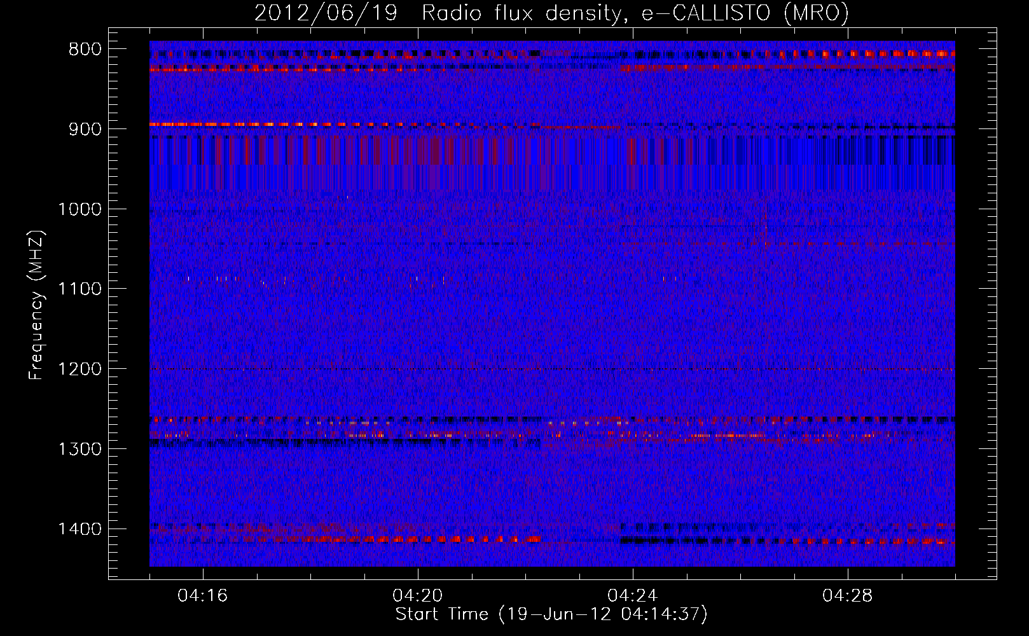Select the 1000 frequency tick label
Screen dimensions: 1029x636
pos(80,209)
